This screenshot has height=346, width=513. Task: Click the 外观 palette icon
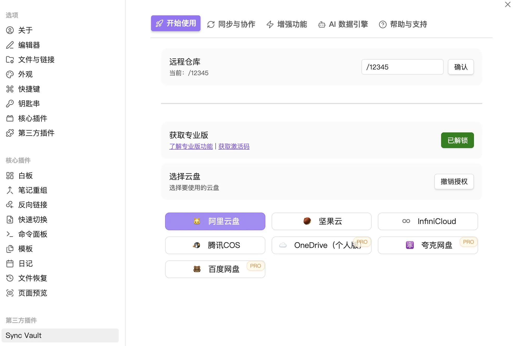tap(10, 74)
